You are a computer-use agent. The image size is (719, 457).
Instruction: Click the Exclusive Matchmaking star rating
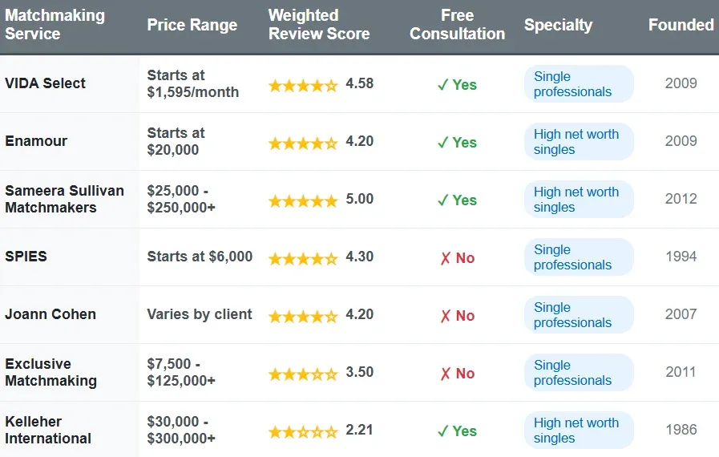coord(303,374)
